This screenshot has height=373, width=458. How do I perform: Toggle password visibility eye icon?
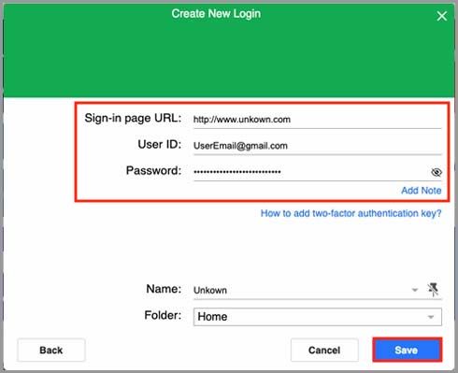437,172
